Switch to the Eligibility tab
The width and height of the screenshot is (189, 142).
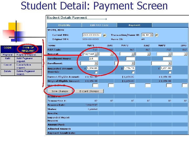coord(64,25)
